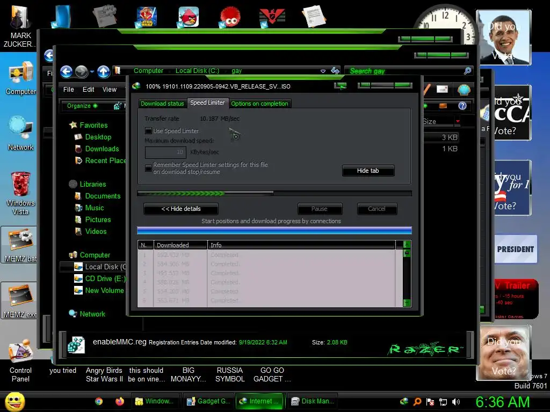
Task: Click the red fuzzy ball desktop icon
Action: tap(230, 17)
